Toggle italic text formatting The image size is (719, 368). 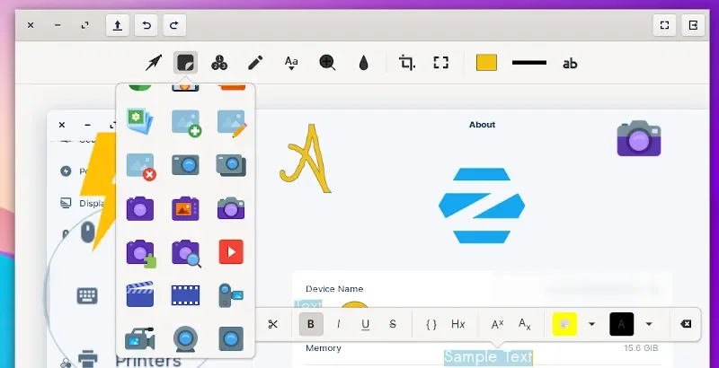click(x=339, y=324)
